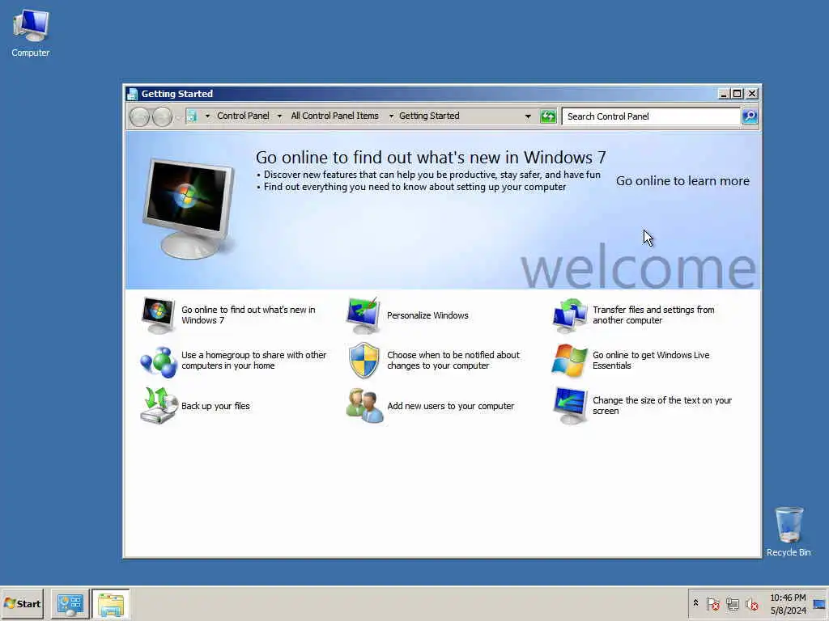This screenshot has width=829, height=621.
Task: Expand dropdown arrow after All Control Panel Items
Action: [391, 116]
